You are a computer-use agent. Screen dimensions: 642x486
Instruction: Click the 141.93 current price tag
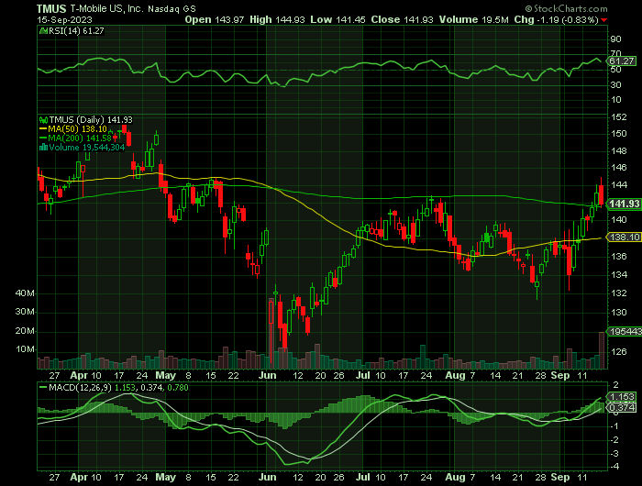623,204
